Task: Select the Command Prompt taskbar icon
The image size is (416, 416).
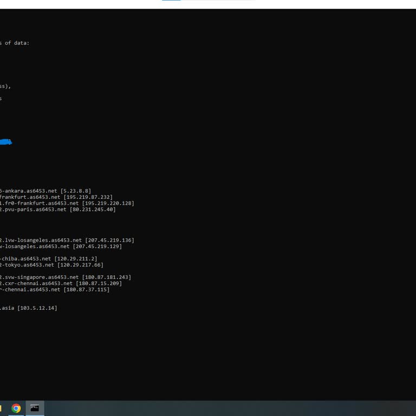Action: tap(35, 408)
